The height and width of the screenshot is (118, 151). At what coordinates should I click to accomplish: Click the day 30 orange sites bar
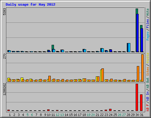(138, 74)
